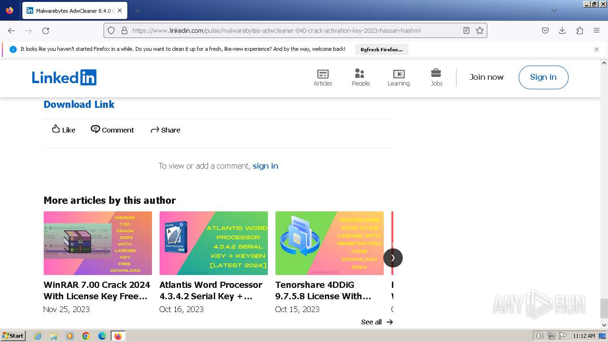Open the Articles section
This screenshot has height=342, width=608.
click(323, 77)
